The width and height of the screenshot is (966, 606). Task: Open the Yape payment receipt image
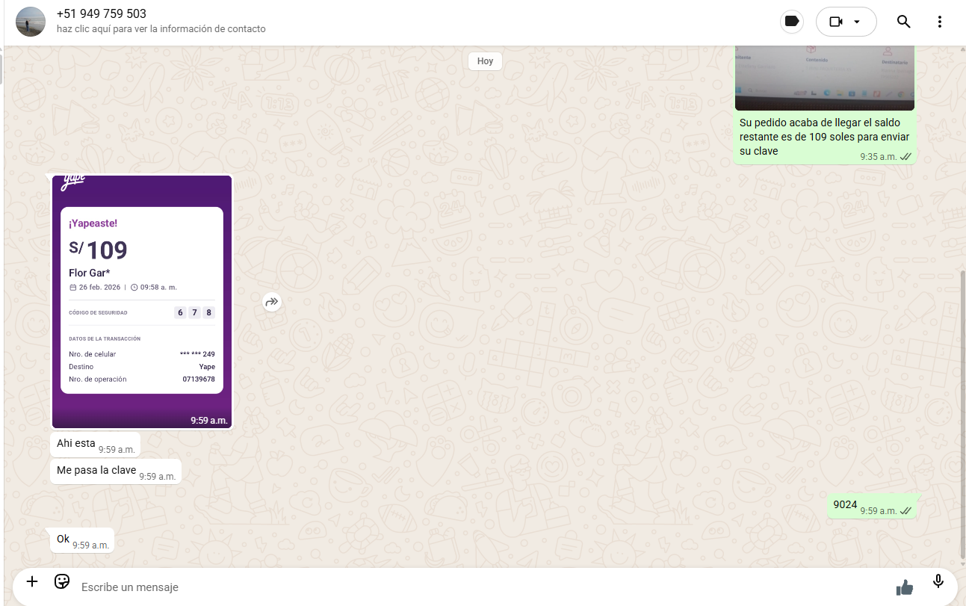pyautogui.click(x=142, y=302)
